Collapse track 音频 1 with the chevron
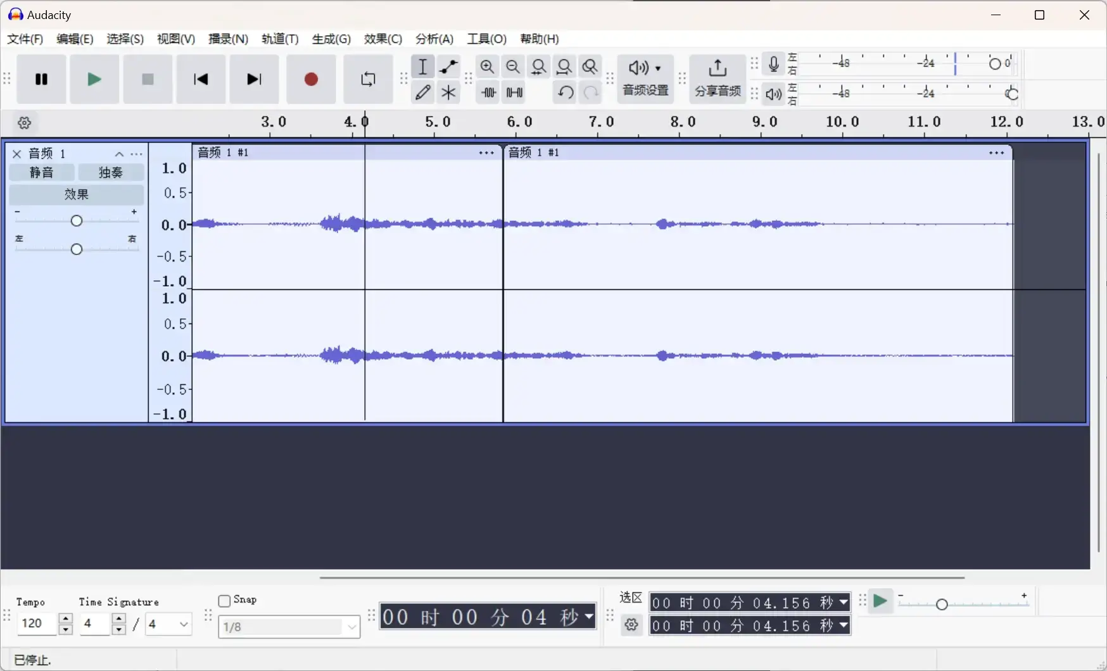 (118, 154)
